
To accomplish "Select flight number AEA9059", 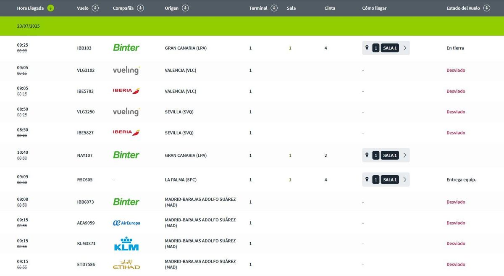I will coord(86,223).
